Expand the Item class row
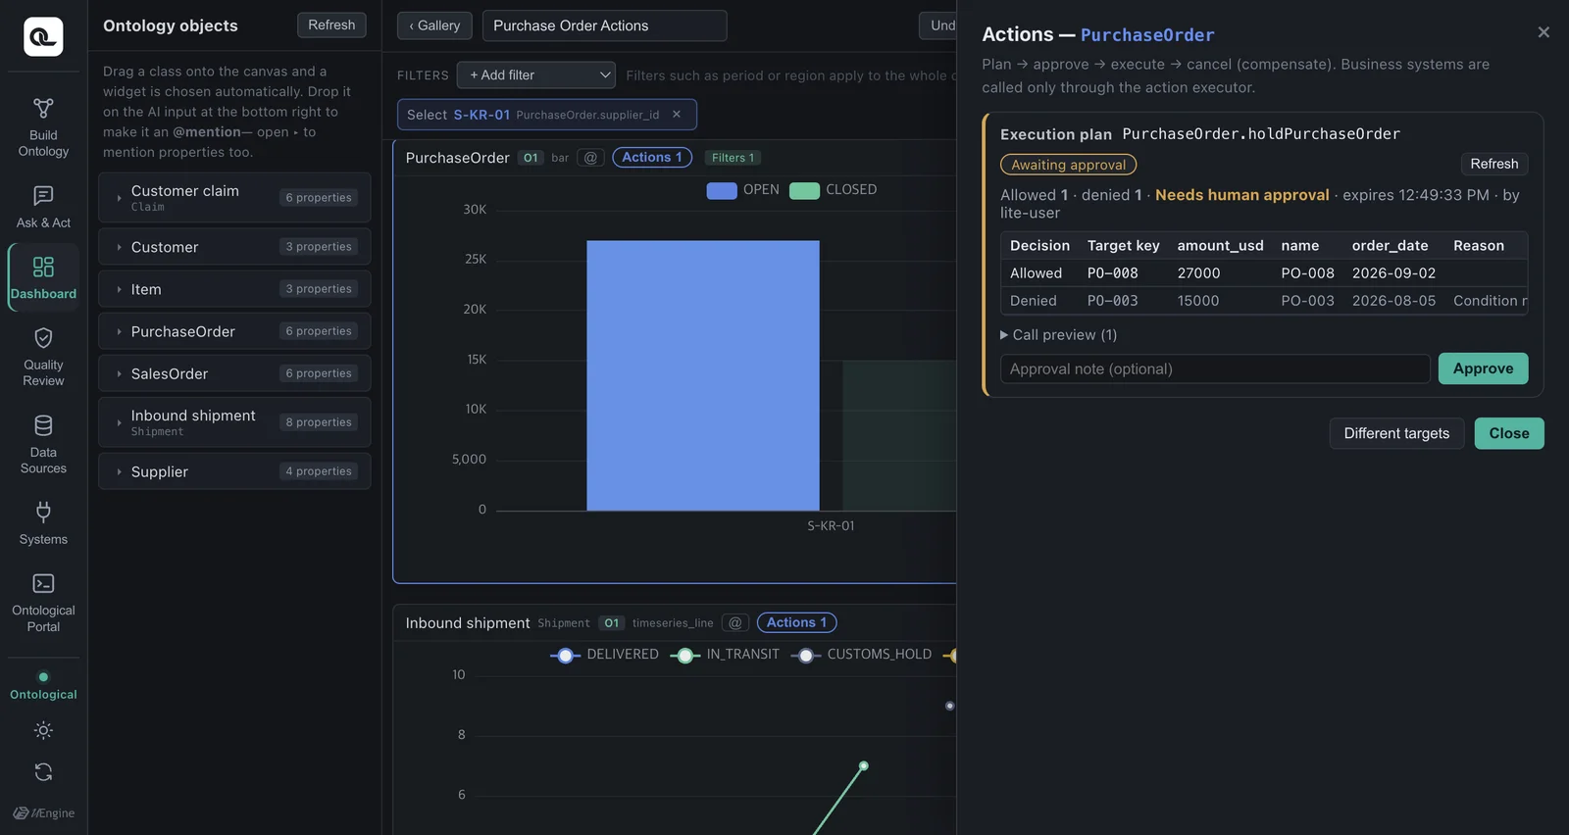 234,289
